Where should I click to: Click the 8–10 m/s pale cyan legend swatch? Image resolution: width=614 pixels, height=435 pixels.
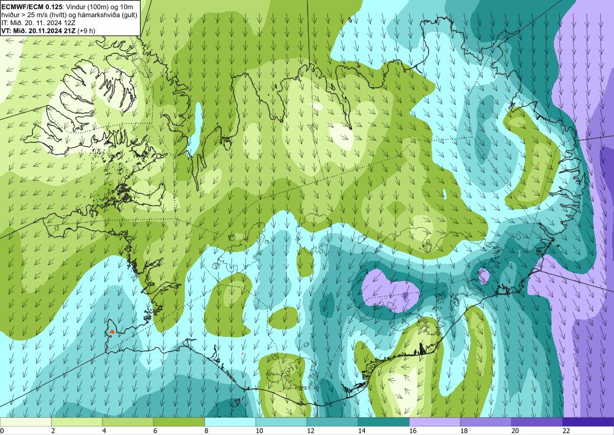click(x=230, y=422)
